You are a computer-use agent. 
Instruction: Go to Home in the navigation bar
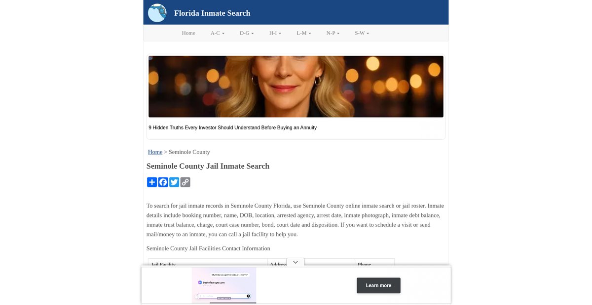(188, 33)
